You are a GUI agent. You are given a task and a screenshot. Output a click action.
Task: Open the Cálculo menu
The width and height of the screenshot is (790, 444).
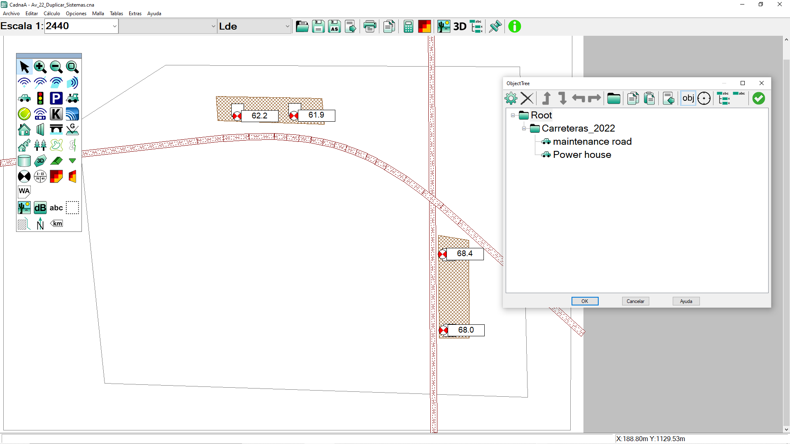52,14
